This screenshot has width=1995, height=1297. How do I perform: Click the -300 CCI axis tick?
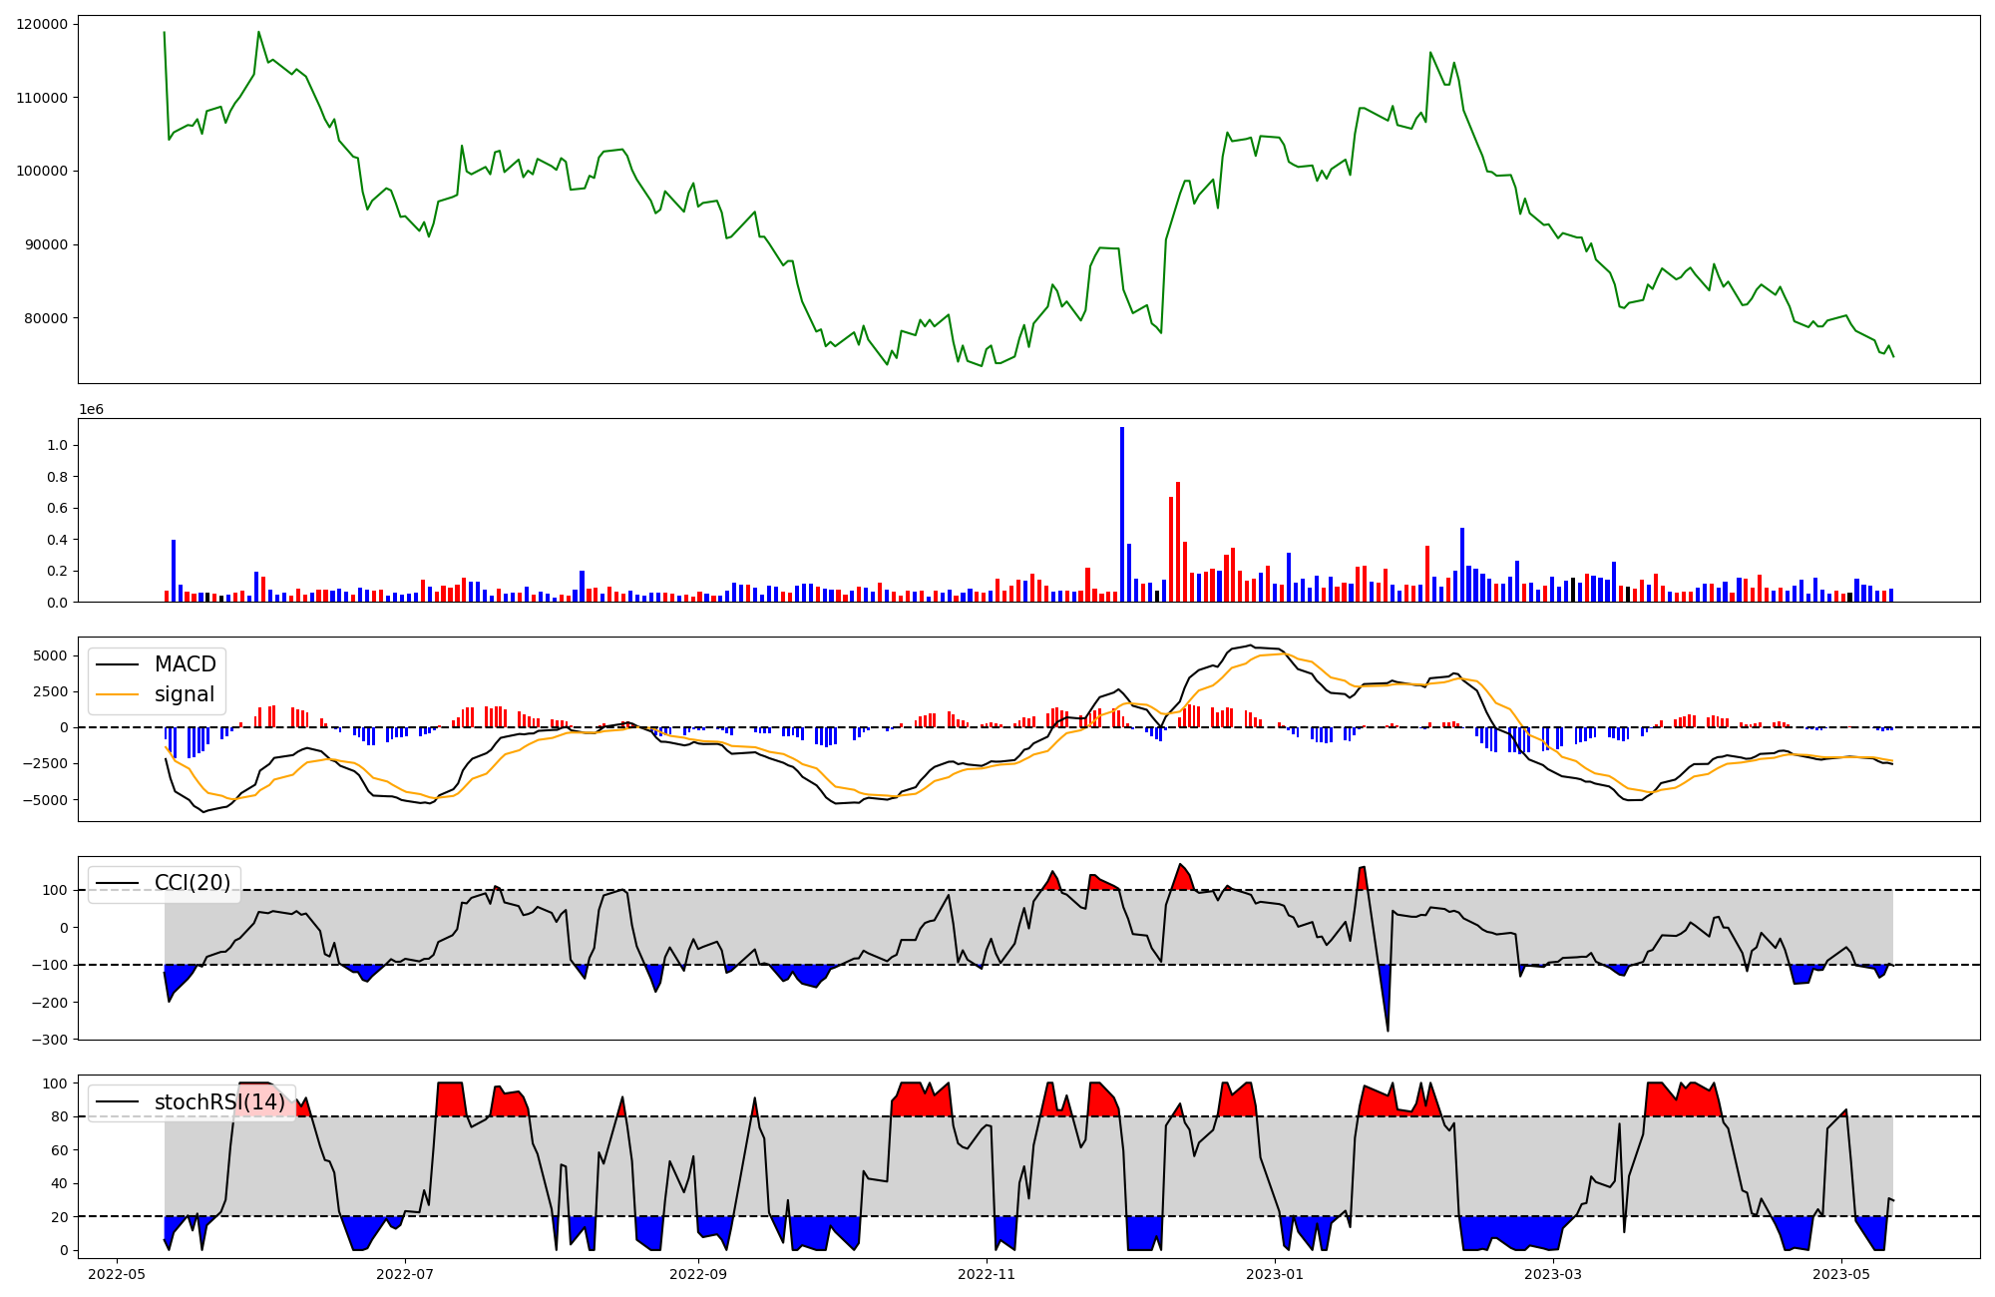click(51, 1040)
